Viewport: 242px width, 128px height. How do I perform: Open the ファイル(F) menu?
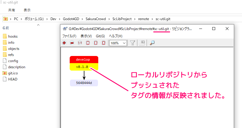(x=69, y=36)
